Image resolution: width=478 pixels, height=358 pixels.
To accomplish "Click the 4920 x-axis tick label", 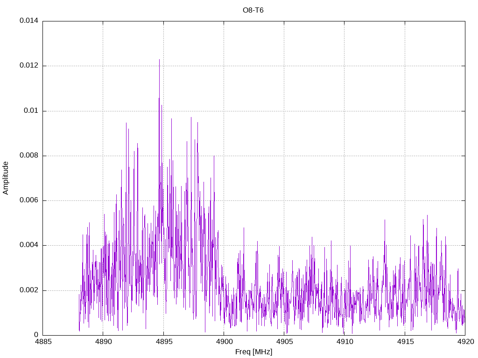I will (x=465, y=342).
